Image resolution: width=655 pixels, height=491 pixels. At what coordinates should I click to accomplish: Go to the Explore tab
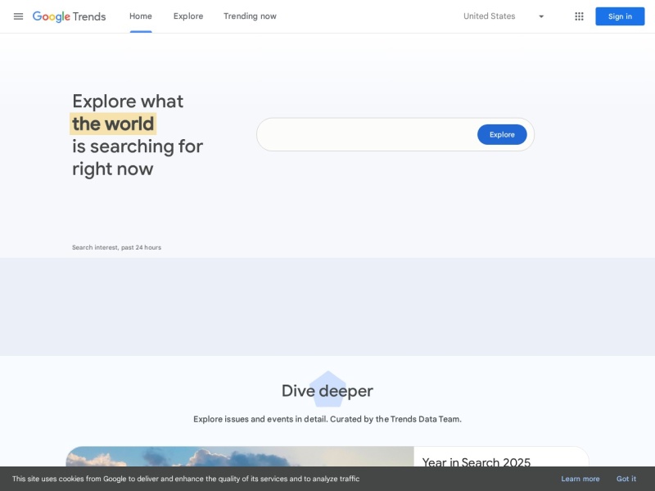[x=188, y=16]
